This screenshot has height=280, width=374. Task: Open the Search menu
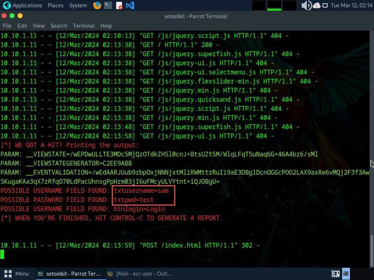pos(59,26)
